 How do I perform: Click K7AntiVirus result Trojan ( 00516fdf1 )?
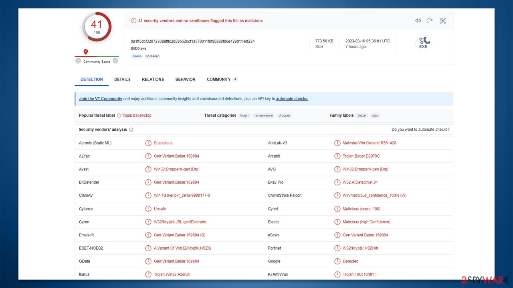[360, 274]
